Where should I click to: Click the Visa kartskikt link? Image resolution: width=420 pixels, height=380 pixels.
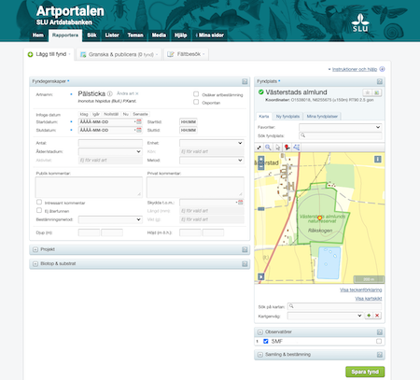pyautogui.click(x=369, y=299)
